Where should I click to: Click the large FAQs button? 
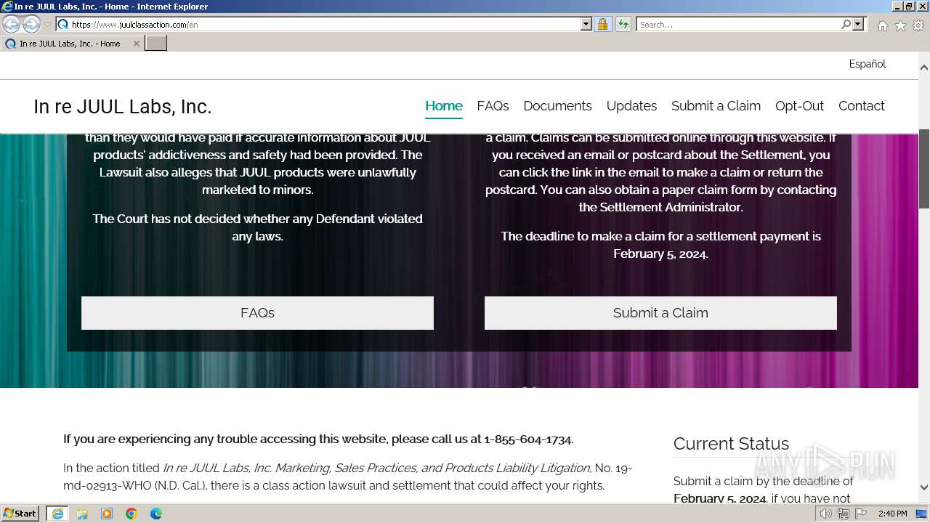pos(257,313)
